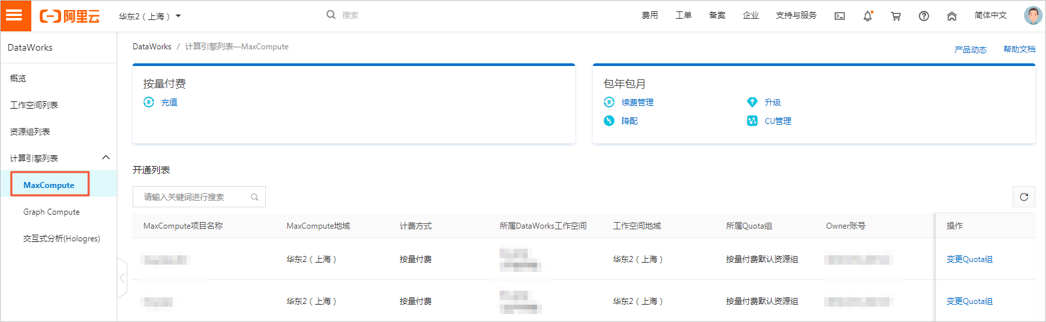Refresh the 开通列表 table
Screen dimensions: 1046x322
1024,197
